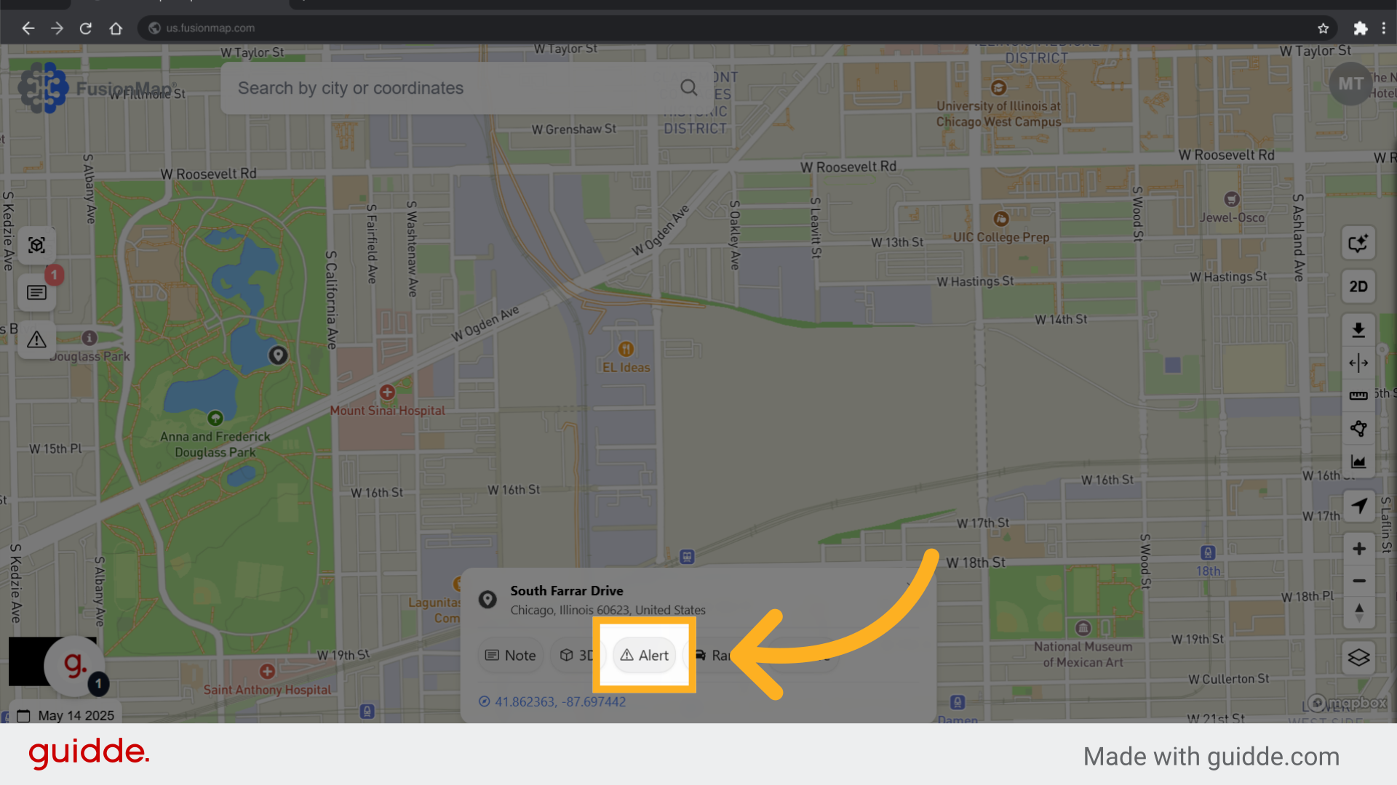Click the Chicago, Illinois 60623 address text
The width and height of the screenshot is (1397, 785).
(x=608, y=610)
